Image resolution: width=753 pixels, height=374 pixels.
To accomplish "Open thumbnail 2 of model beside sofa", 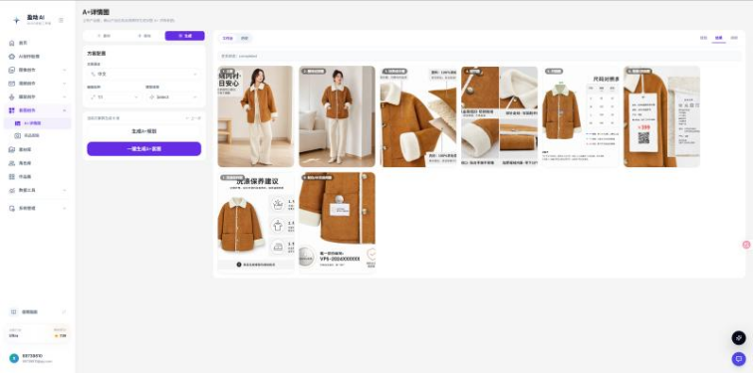I will coord(337,116).
